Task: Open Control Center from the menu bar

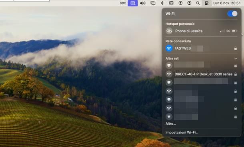Action: [x=206, y=3]
